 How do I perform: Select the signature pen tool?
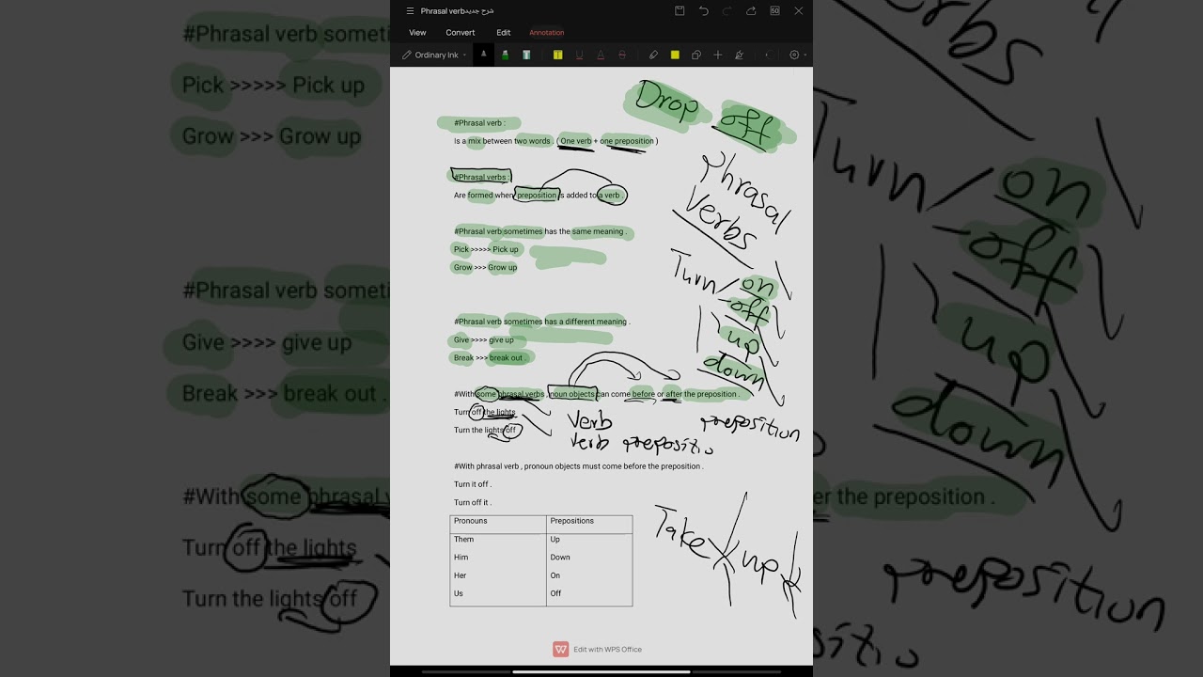(x=739, y=55)
